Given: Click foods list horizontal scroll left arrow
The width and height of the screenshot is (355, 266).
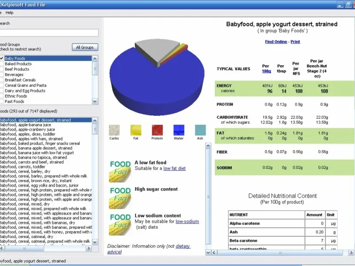Looking at the screenshot, I should click(x=2, y=248).
